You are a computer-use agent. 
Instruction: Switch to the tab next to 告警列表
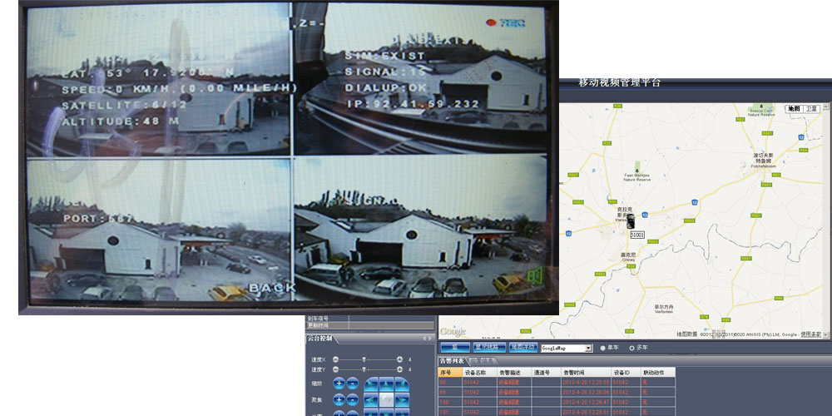(483, 361)
